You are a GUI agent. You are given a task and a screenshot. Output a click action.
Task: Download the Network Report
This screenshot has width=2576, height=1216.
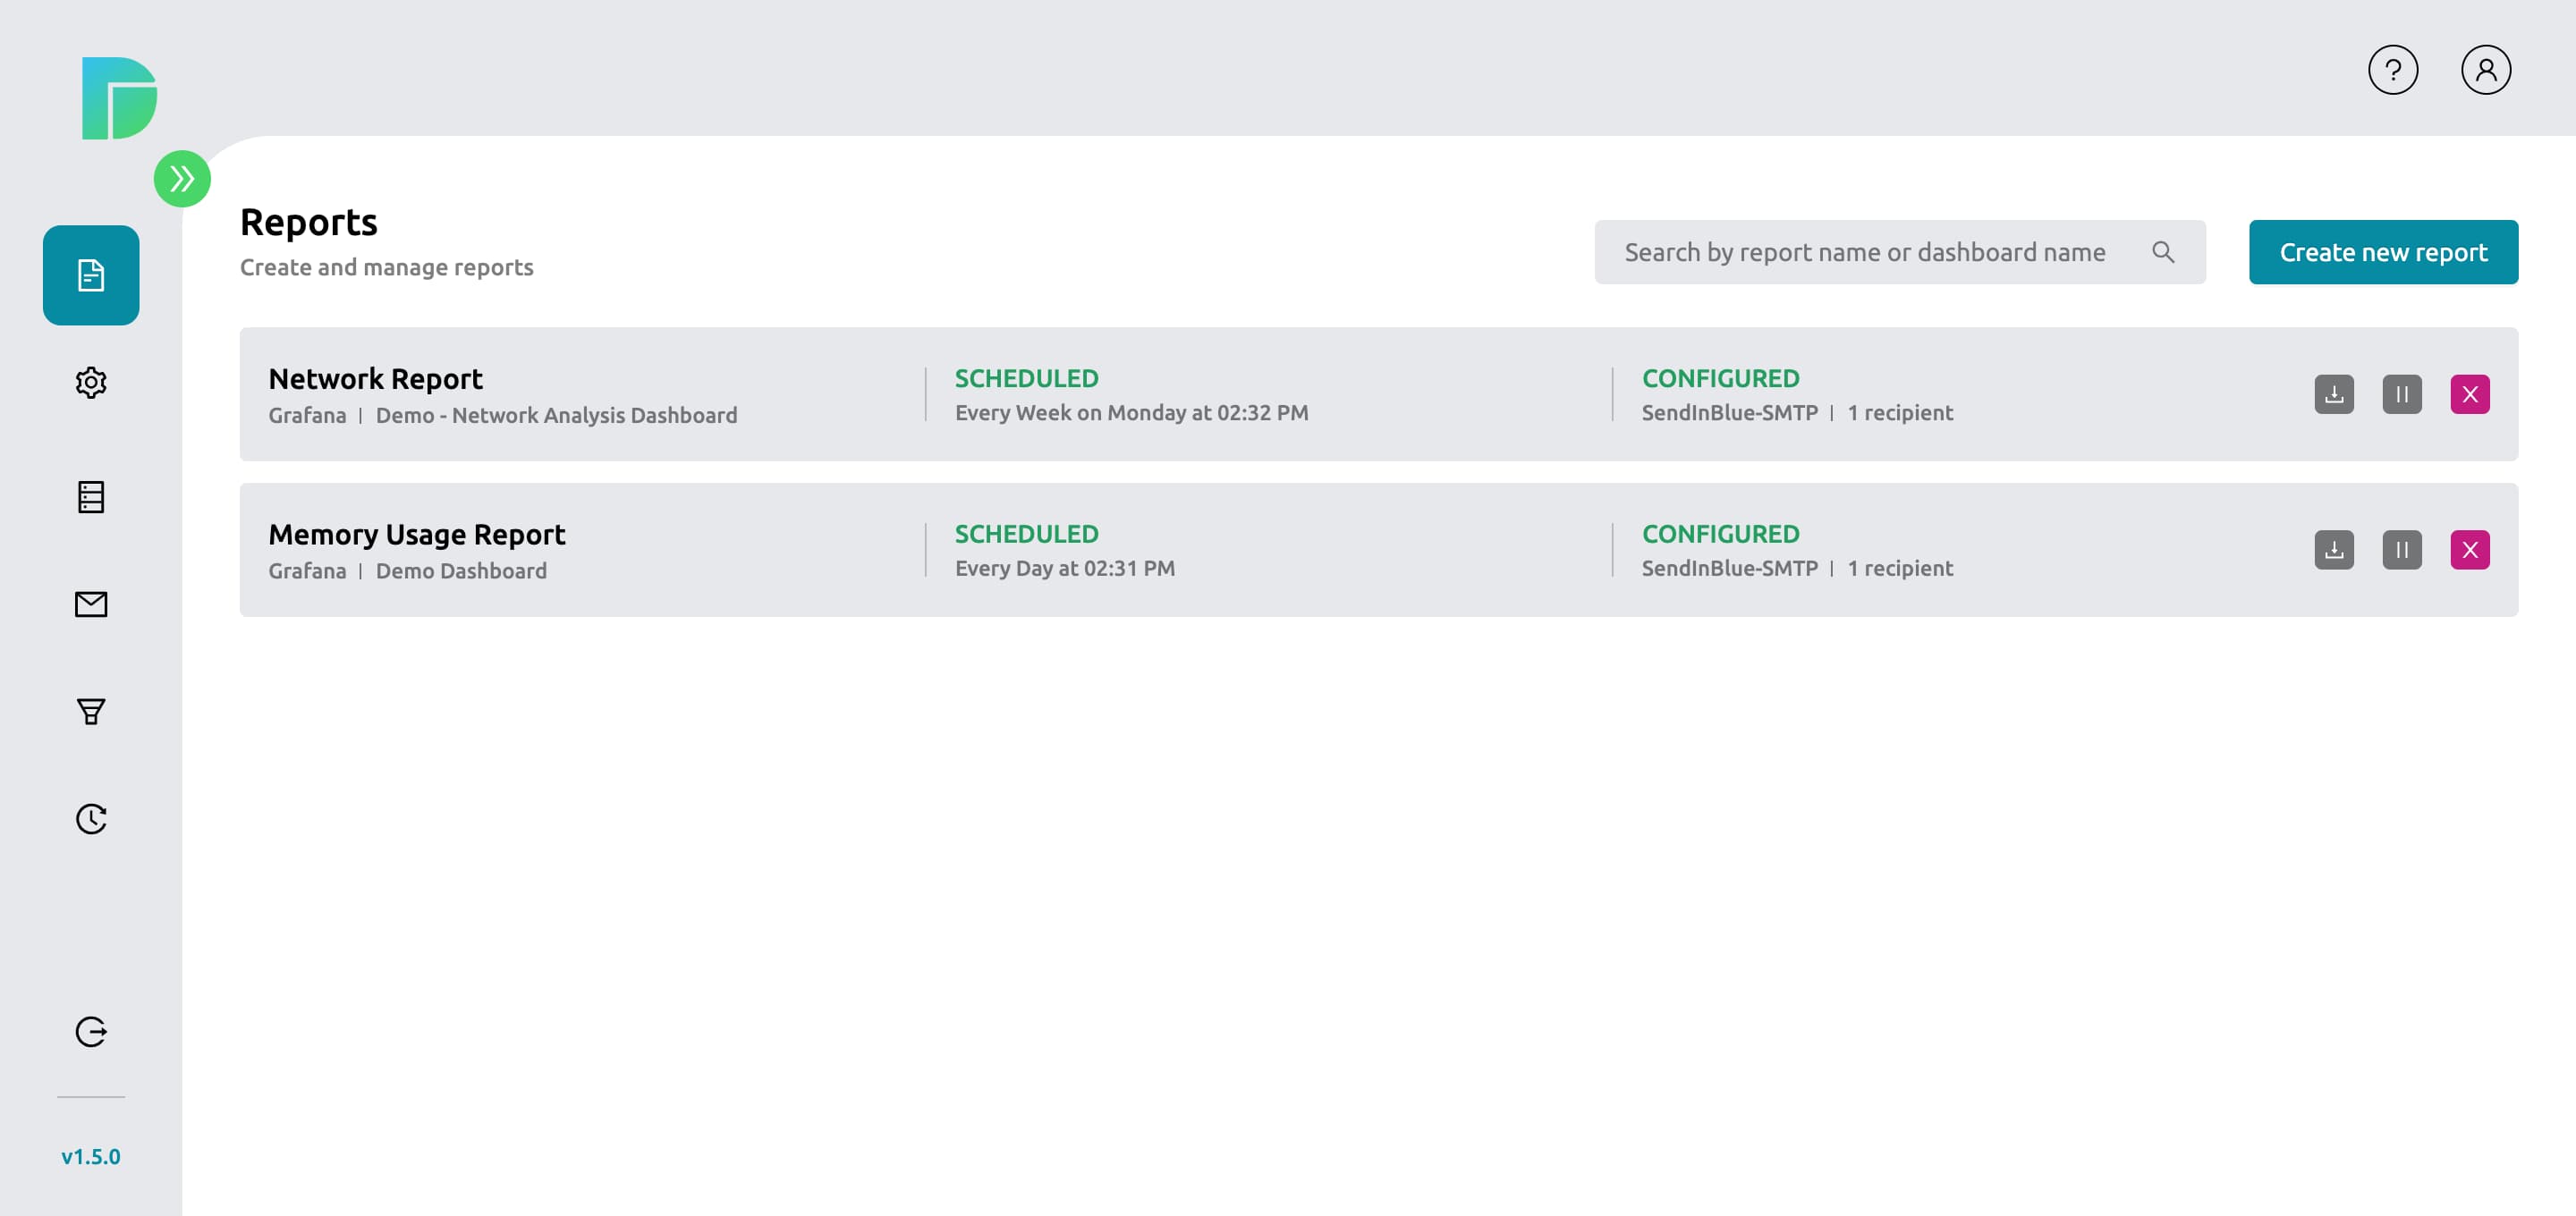(x=2334, y=394)
